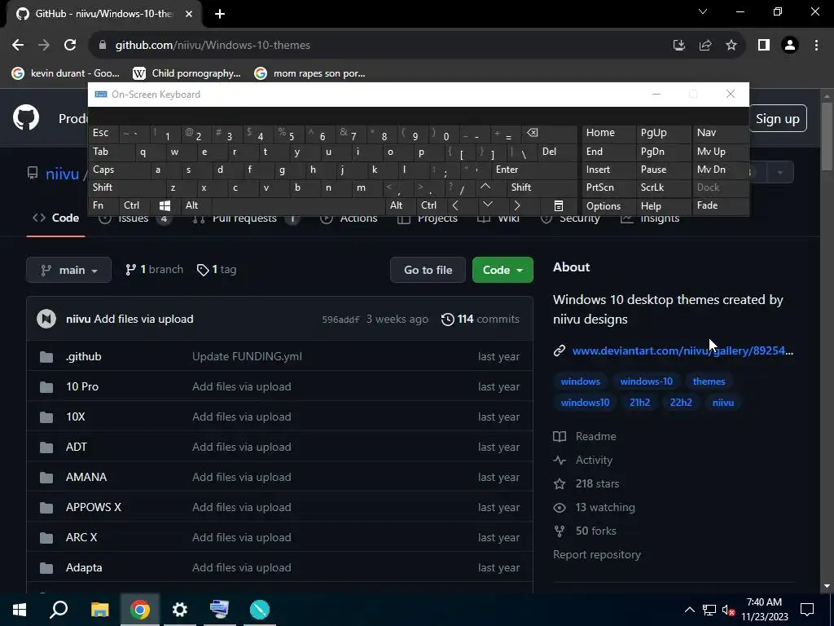The image size is (834, 626).
Task: Open the 10 Pro folder
Action: [x=82, y=386]
